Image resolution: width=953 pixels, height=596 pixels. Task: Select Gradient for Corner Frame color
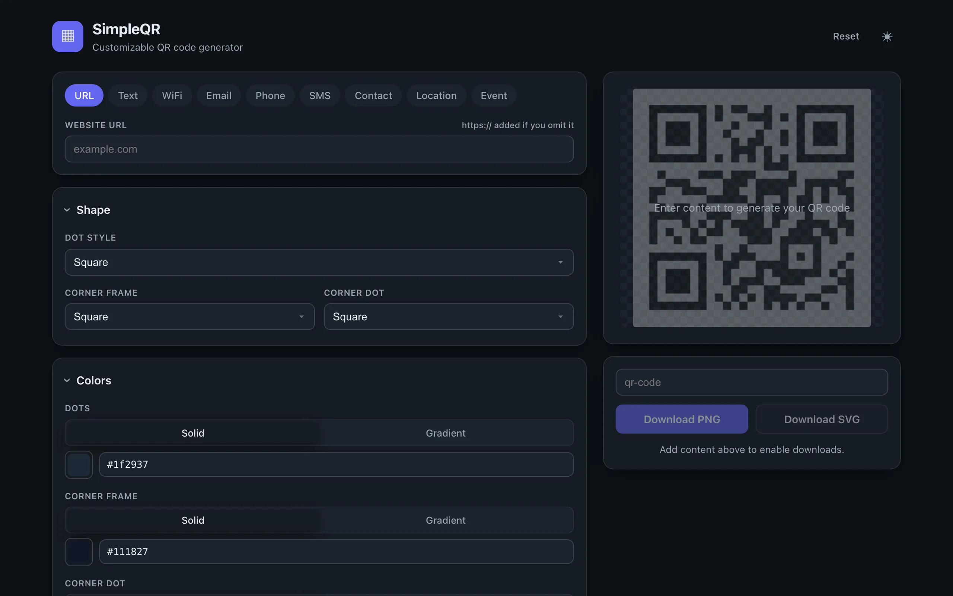pos(446,520)
